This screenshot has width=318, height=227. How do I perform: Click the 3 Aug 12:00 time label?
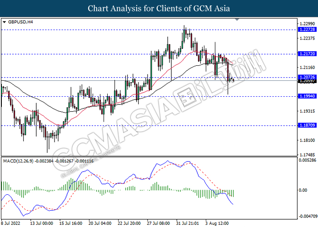(217, 223)
